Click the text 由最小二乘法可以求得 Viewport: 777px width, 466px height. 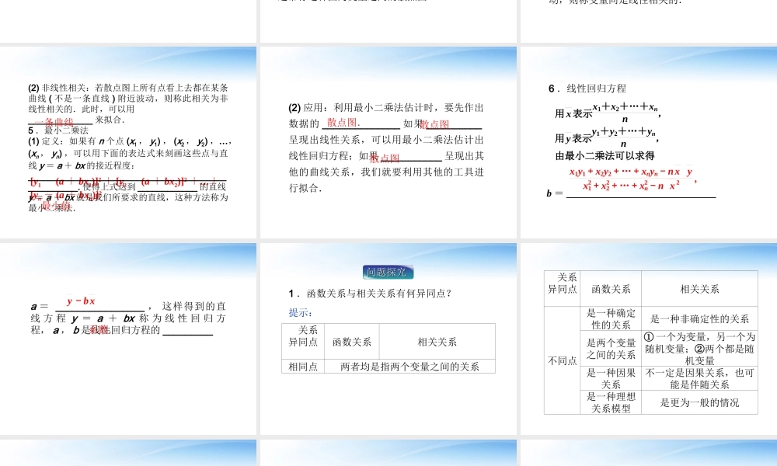[605, 156]
